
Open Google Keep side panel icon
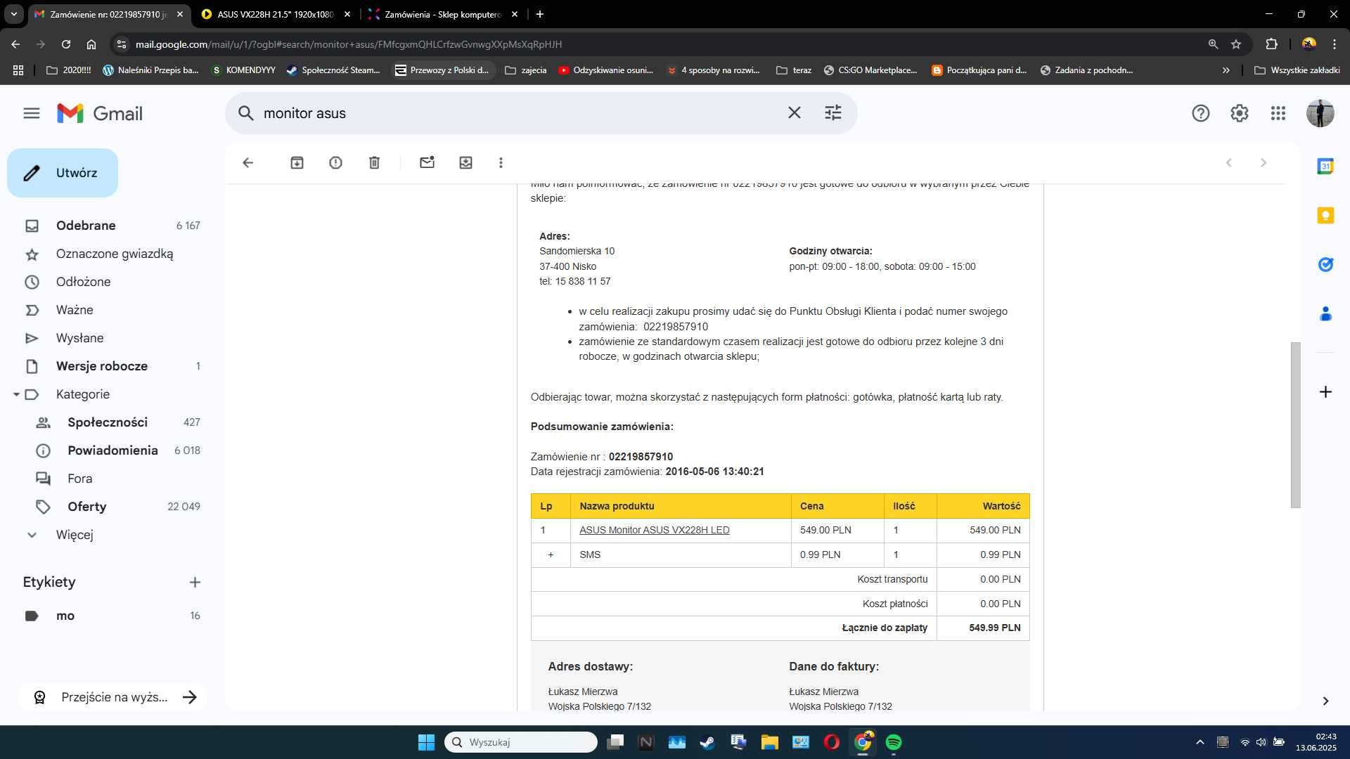coord(1325,216)
